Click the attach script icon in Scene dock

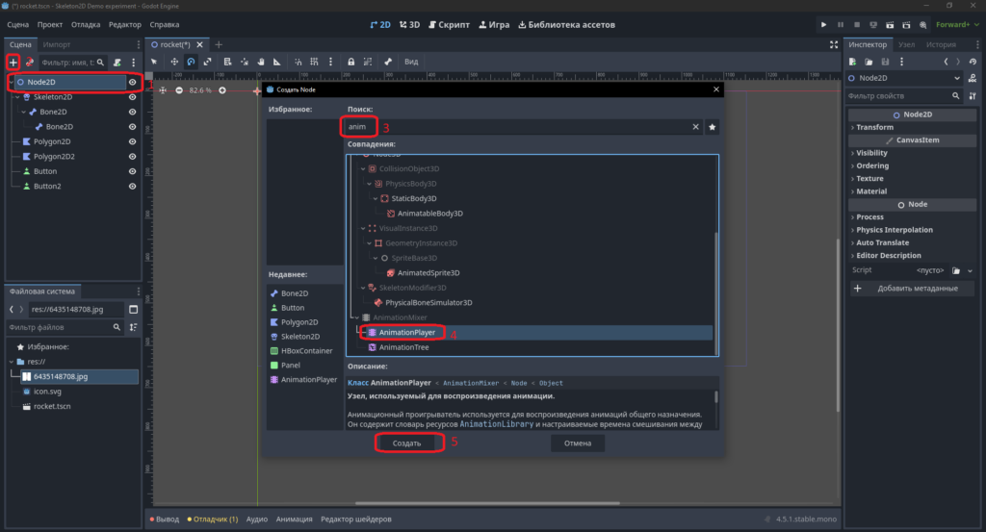click(x=117, y=63)
